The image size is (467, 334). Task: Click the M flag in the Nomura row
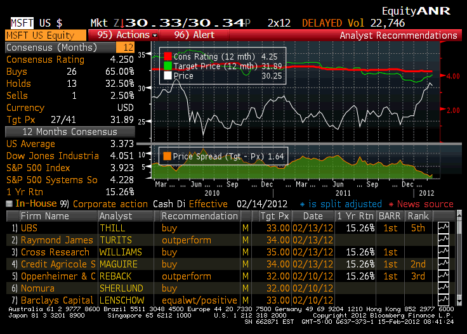246,288
